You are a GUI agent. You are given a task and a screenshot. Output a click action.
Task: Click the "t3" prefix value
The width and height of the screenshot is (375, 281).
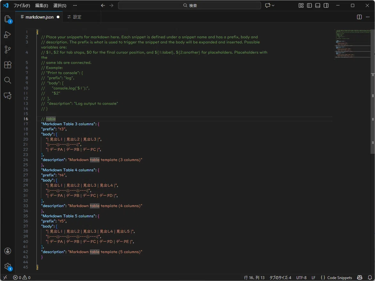[62, 129]
